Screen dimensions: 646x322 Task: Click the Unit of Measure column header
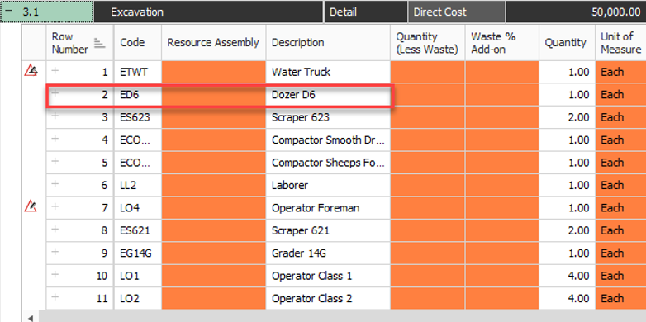(x=620, y=43)
